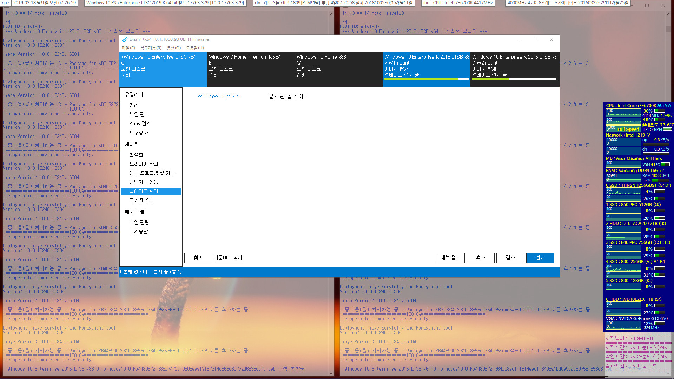Screen dimensions: 674x379
Task: Click the MB Asus Maximus VIII Hero label
Action: coord(634,158)
